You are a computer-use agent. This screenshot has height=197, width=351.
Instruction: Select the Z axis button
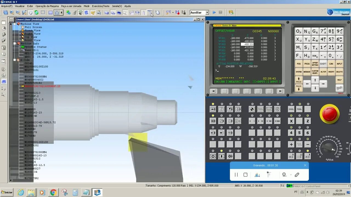pyautogui.click(x=308, y=121)
